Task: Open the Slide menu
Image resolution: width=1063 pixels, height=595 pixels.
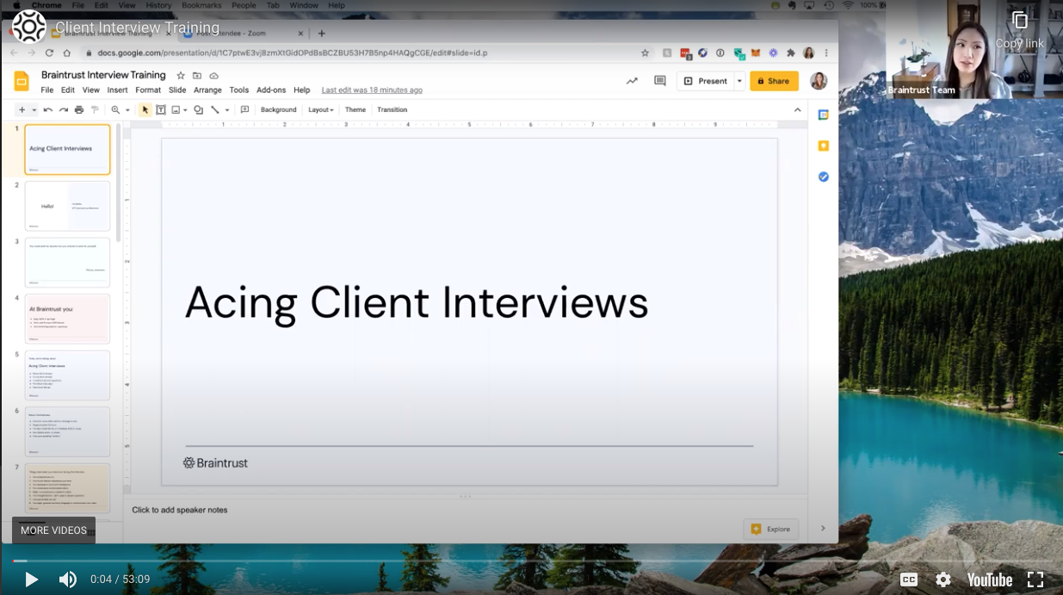Action: tap(177, 90)
